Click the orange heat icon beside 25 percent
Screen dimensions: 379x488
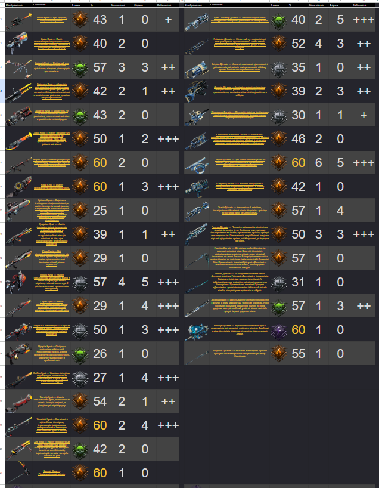[x=80, y=211]
